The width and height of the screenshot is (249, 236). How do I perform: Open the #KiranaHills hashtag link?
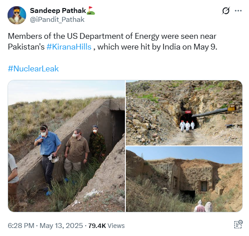pos(69,47)
